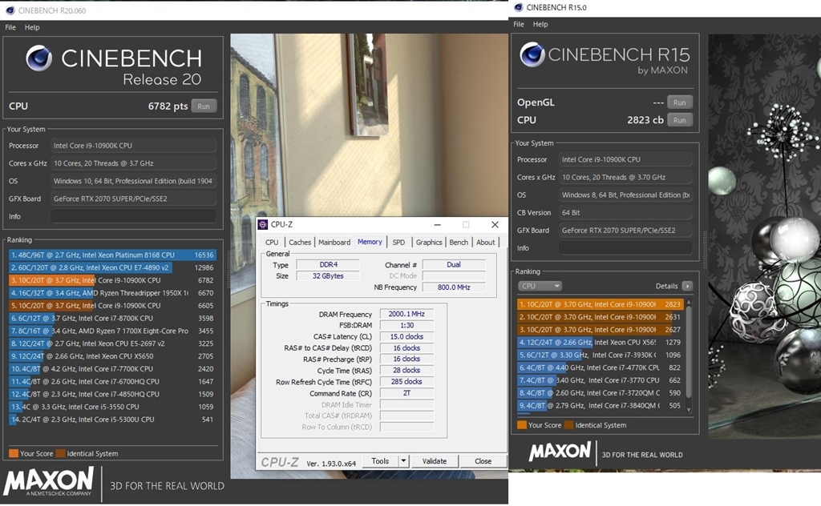Select the Core i5-5300U ranking row
Viewport: 821px width, 506px height.
coord(112,420)
